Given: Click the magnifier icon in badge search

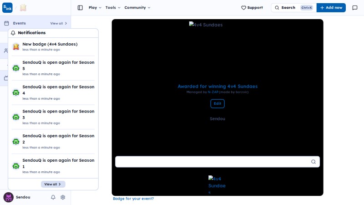Looking at the screenshot, I should [313, 162].
